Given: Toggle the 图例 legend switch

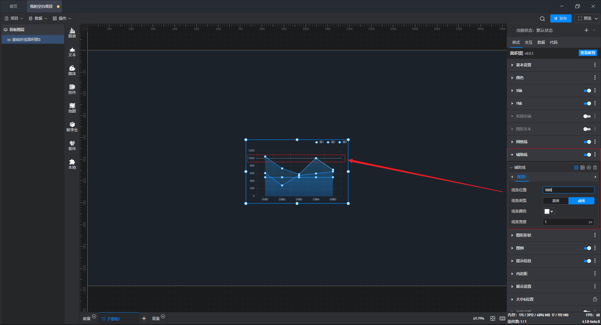Looking at the screenshot, I should 587,248.
